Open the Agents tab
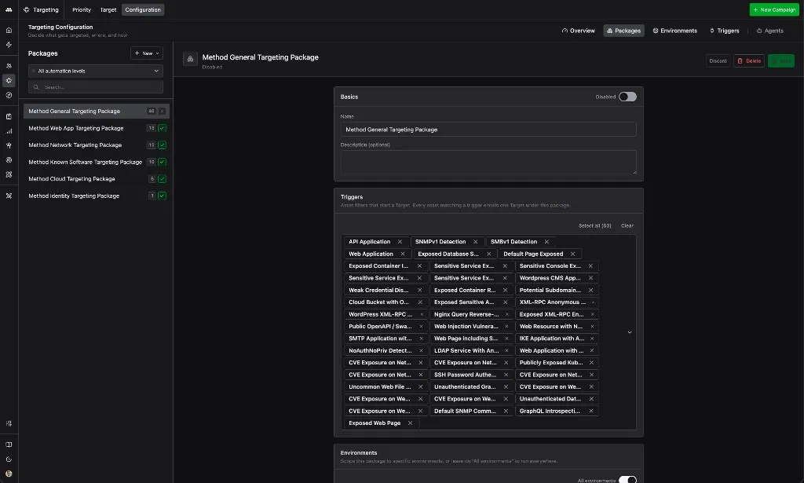 [769, 31]
